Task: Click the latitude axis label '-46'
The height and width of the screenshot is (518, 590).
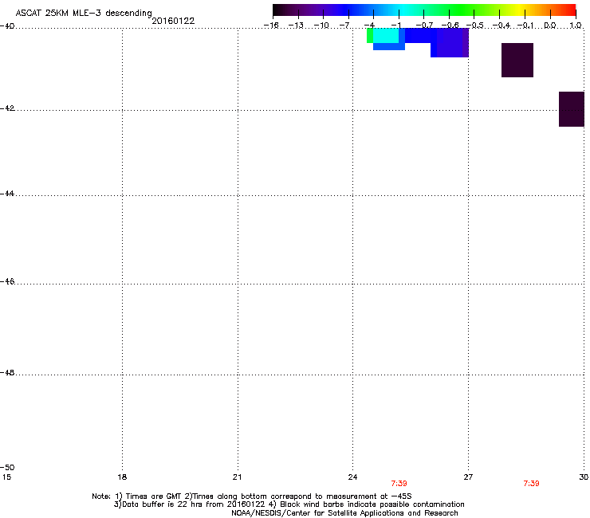Action: pos(7,281)
